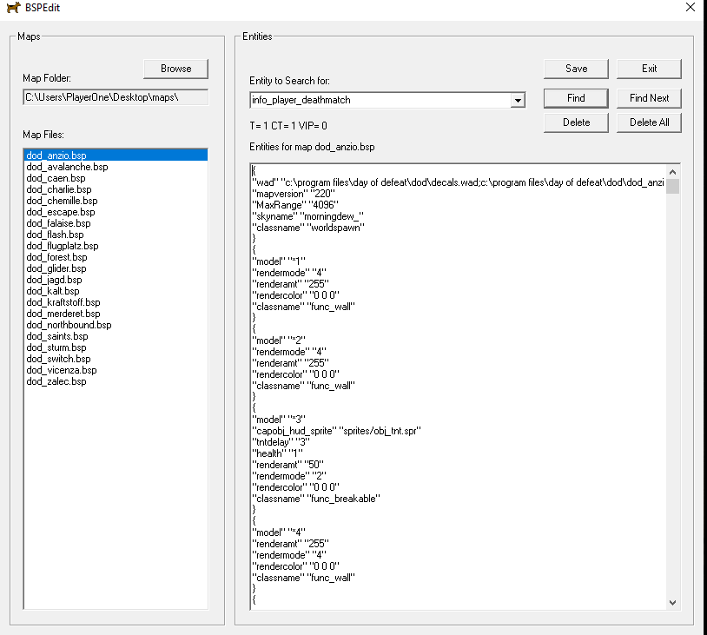Save the entity changes
The image size is (707, 635).
[576, 69]
